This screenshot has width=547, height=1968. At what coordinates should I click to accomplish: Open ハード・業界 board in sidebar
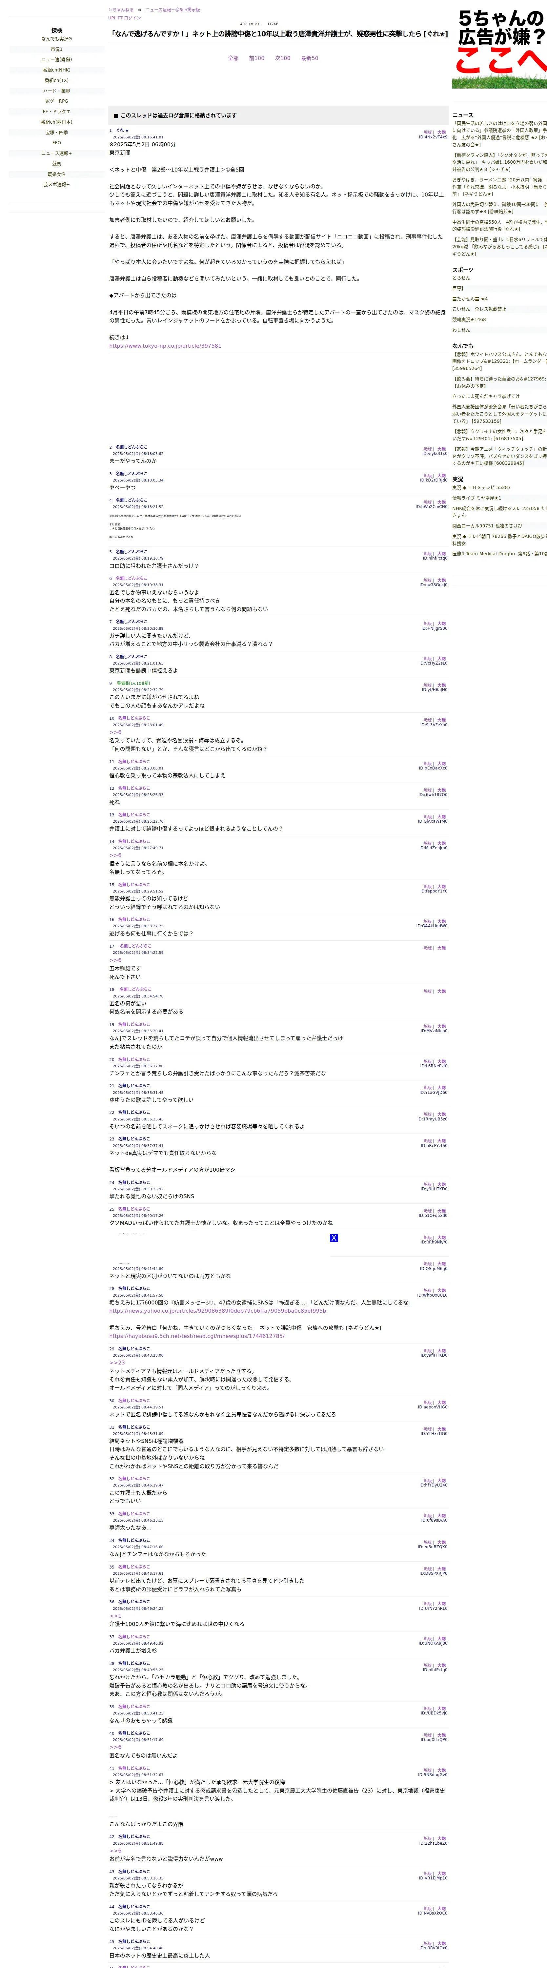[56, 91]
